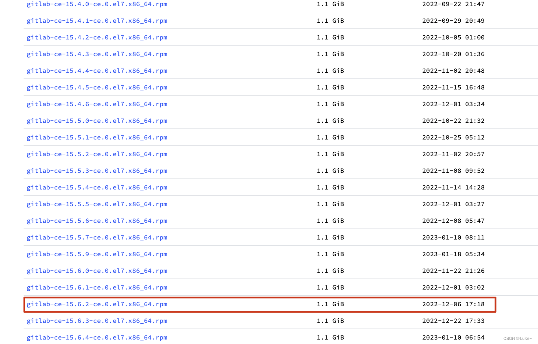Click the gitlab-ce-15.5.2-ce.0.el7.x86_64.rpm link
The width and height of the screenshot is (538, 344).
[x=97, y=154]
